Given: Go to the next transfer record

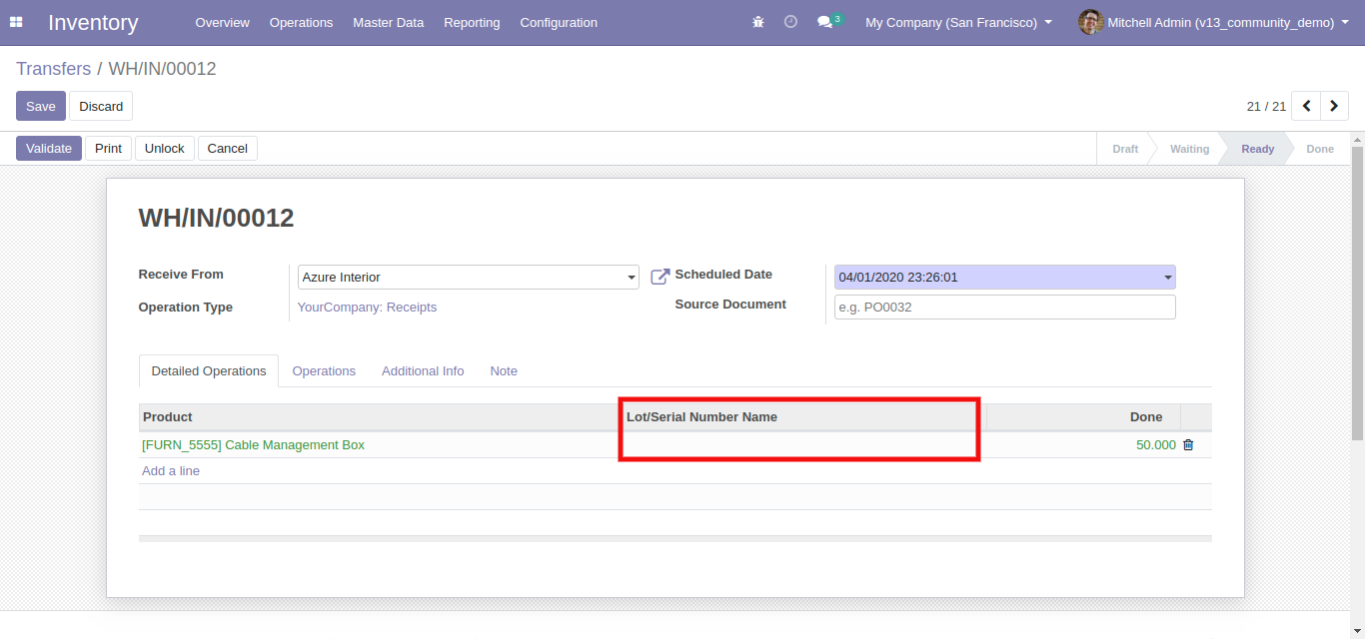Looking at the screenshot, I should click(x=1334, y=106).
